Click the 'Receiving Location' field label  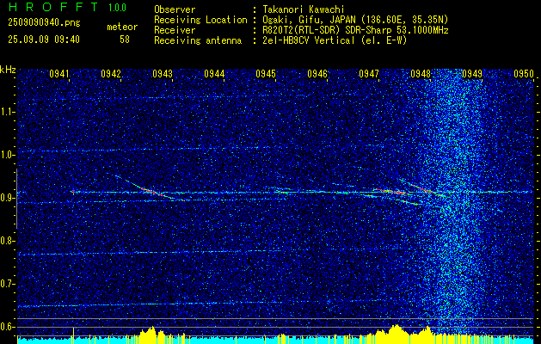(x=200, y=20)
